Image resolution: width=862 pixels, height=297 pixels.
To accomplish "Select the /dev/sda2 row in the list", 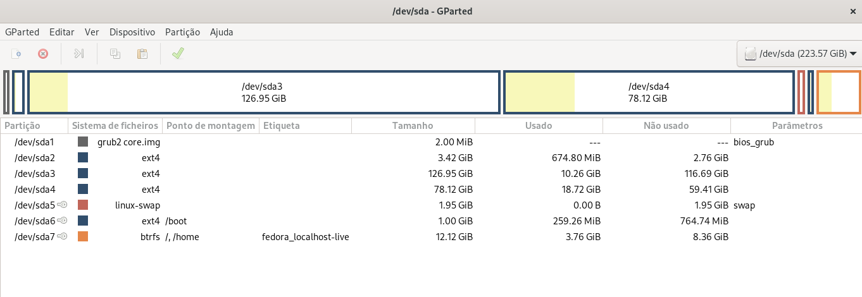I will pos(431,158).
